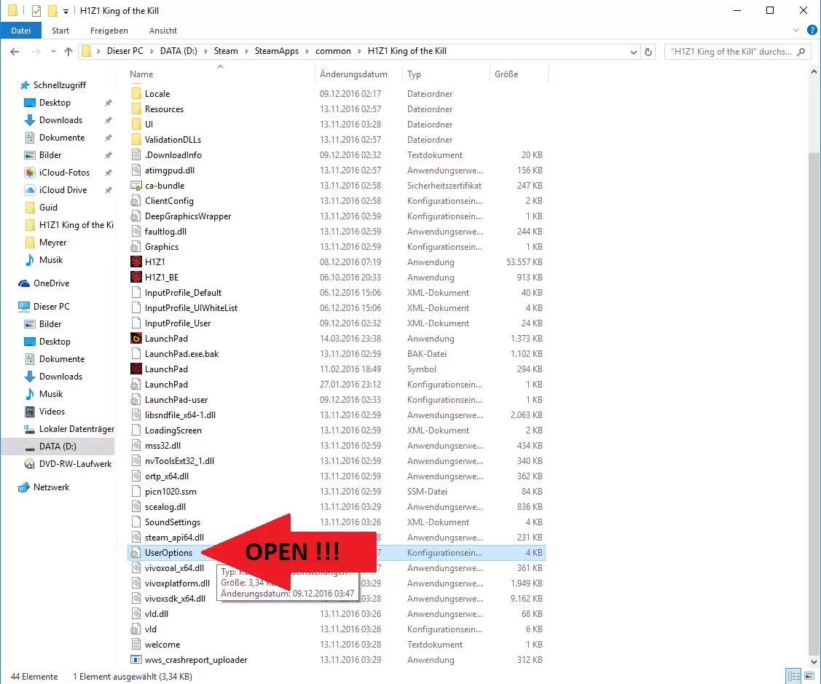Switch to the Ansicht ribbon tab
The image size is (821, 684).
click(x=163, y=31)
